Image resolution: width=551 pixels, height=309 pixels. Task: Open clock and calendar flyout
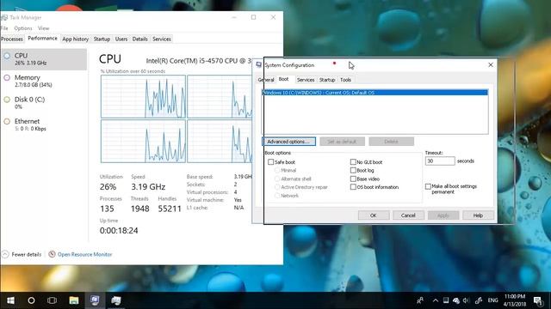click(515, 300)
